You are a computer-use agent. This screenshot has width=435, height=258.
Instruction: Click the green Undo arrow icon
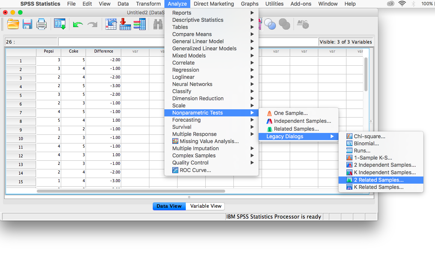coord(78,24)
